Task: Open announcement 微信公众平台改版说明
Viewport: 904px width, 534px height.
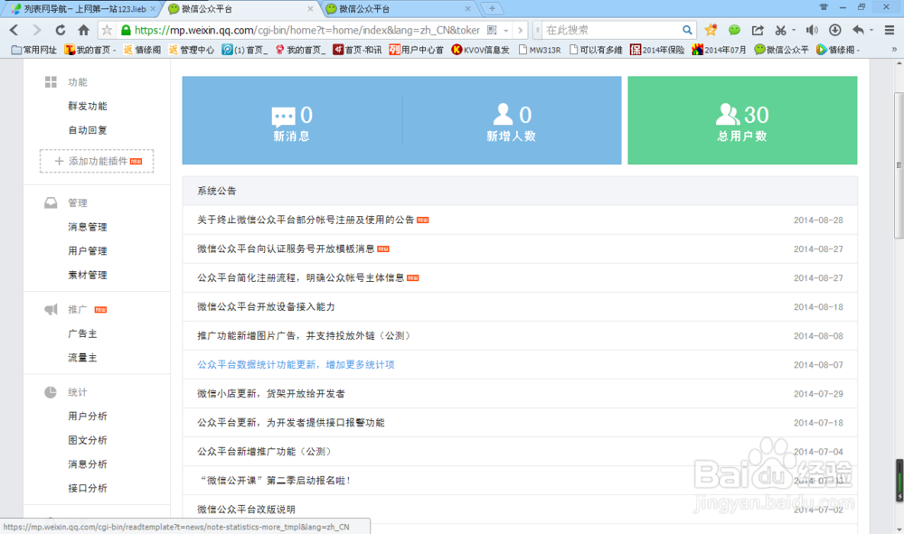Action: click(x=246, y=510)
